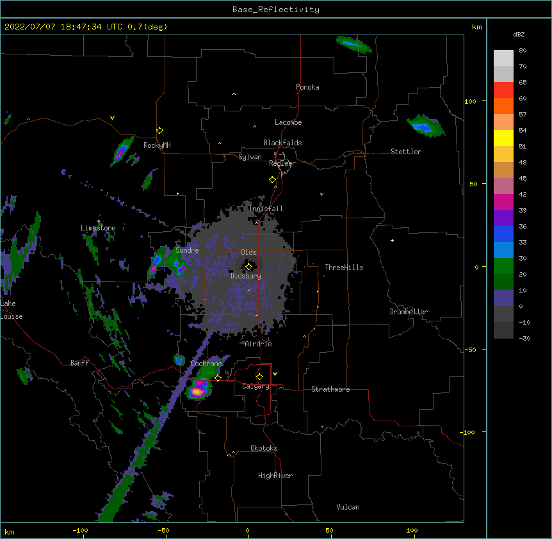
Task: Select the red 60-65 dBZ legend swatch
Action: pyautogui.click(x=503, y=90)
